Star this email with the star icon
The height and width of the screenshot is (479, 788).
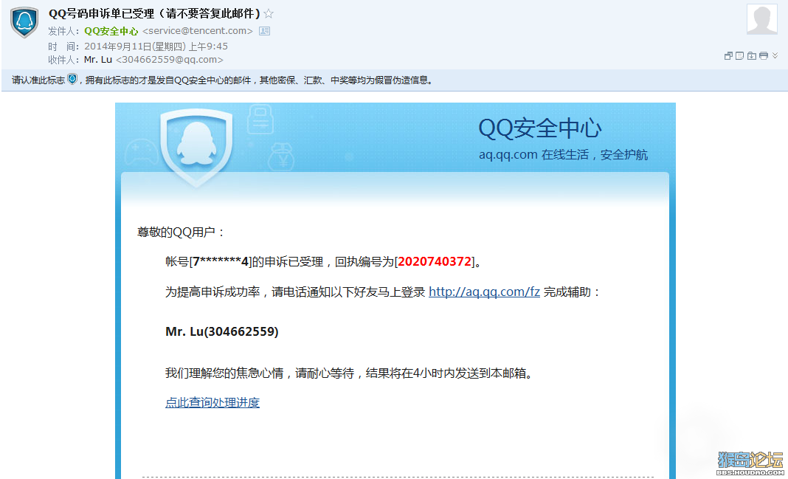tap(269, 13)
